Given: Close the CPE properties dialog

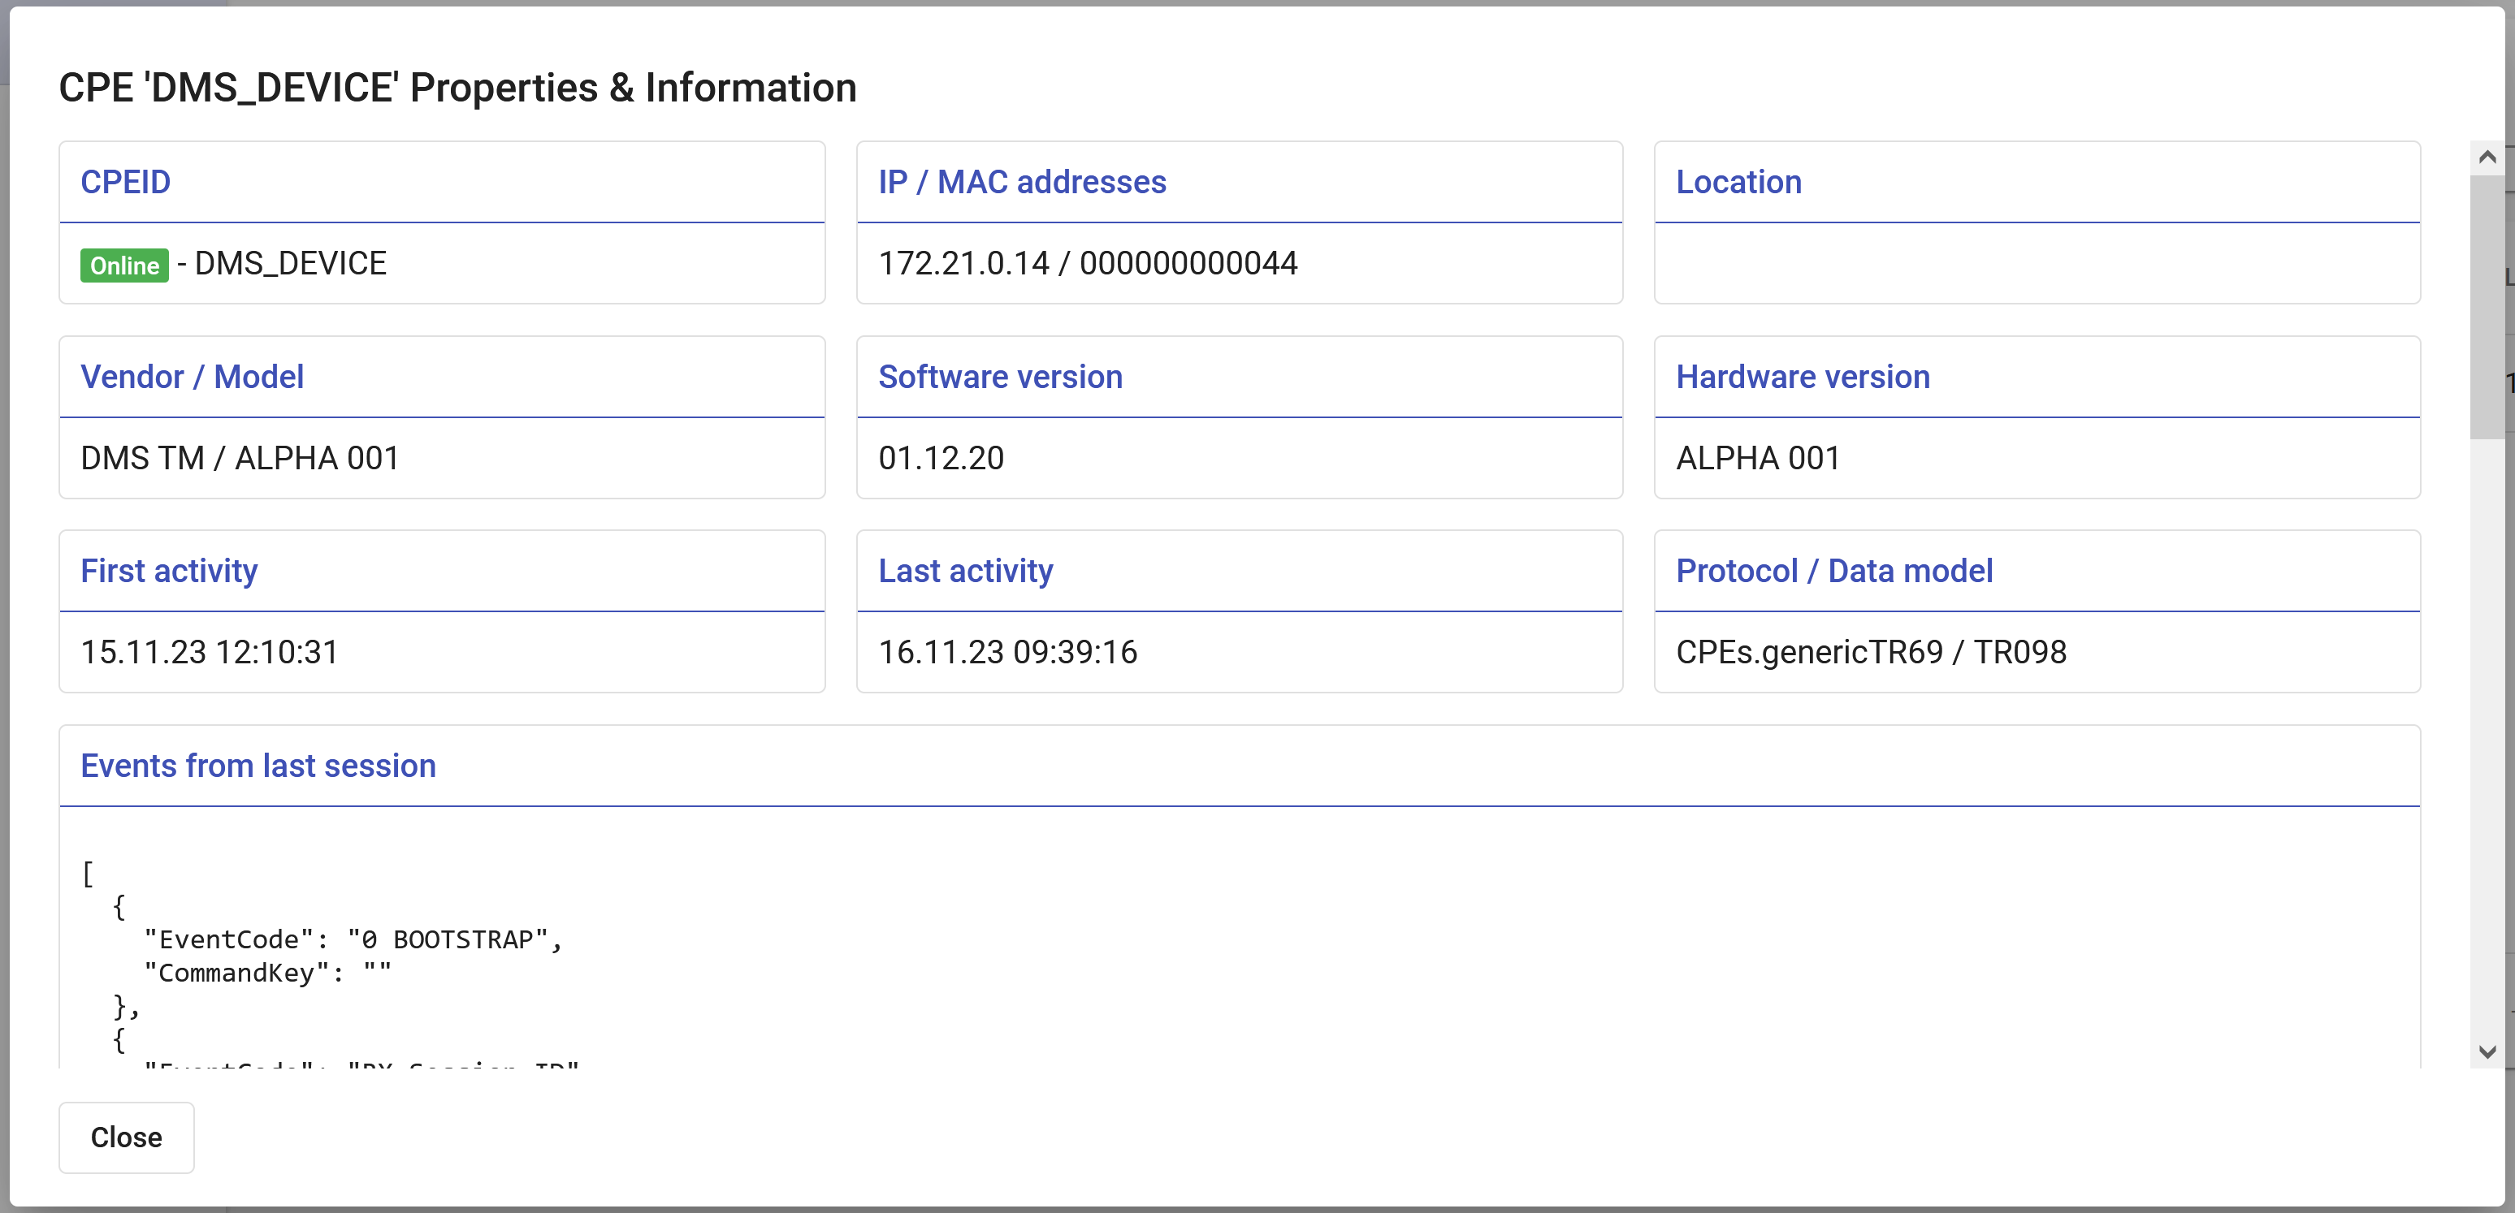Looking at the screenshot, I should coord(125,1137).
